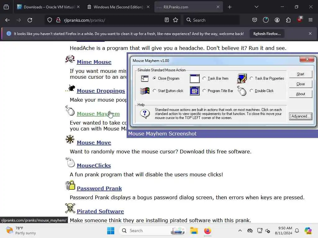
Task: Click the Password Prank lock icon
Action: pos(70,185)
